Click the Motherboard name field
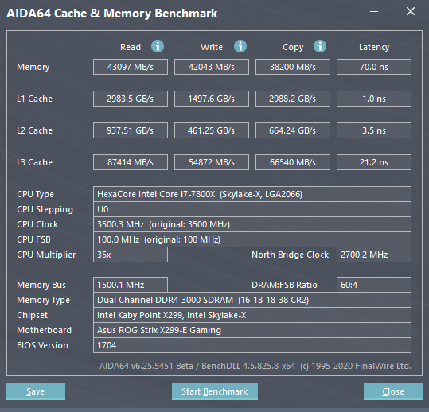Image resolution: width=429 pixels, height=412 pixels. point(252,330)
